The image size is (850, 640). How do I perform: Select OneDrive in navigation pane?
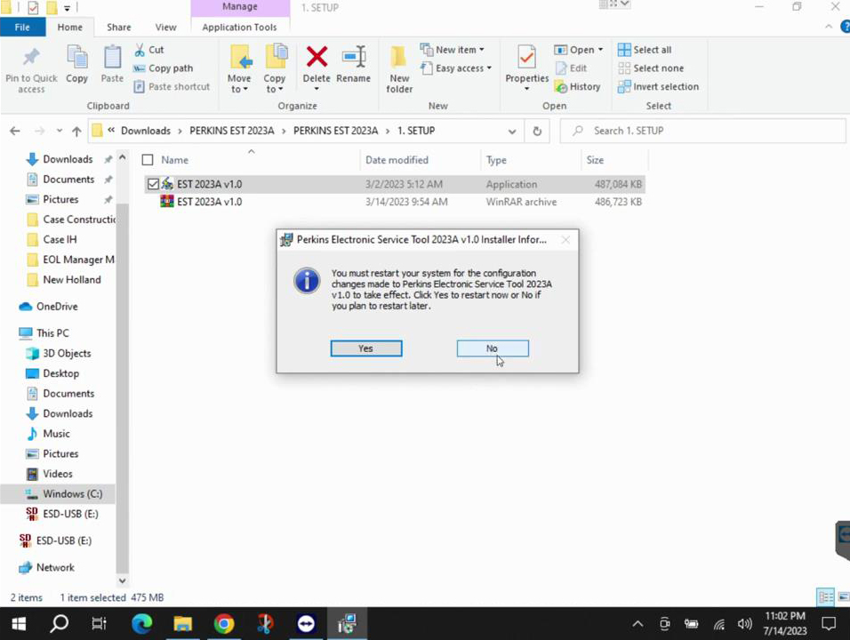(x=57, y=307)
